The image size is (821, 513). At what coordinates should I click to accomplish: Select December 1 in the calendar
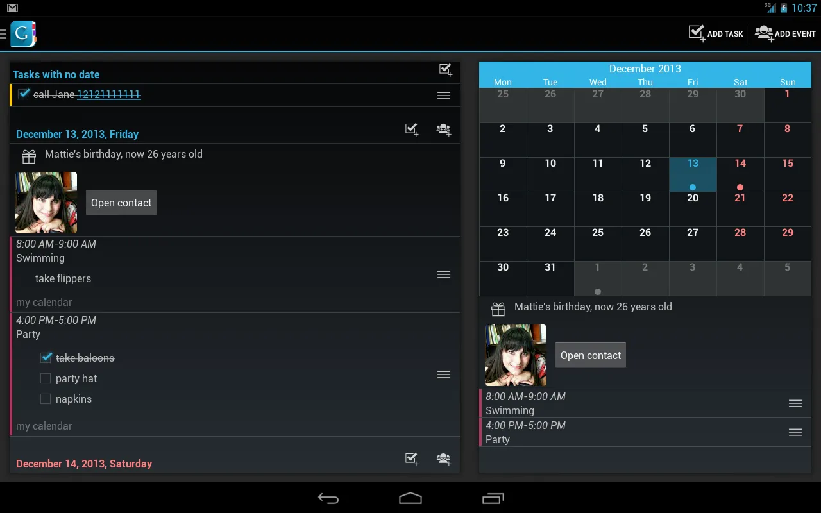[x=788, y=105]
